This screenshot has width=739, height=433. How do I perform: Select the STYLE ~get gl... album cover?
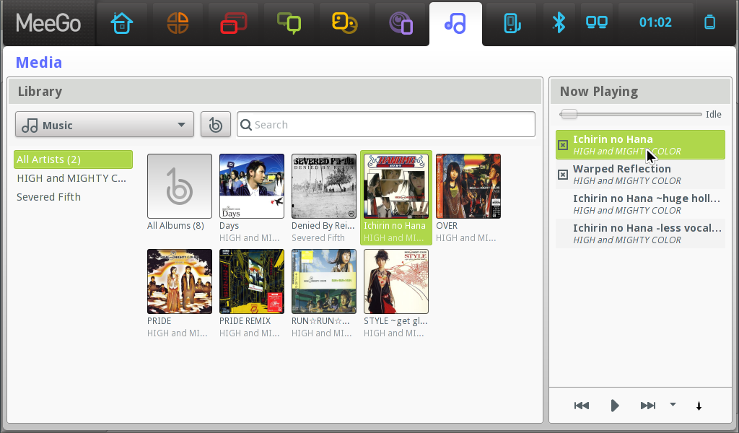coord(396,281)
